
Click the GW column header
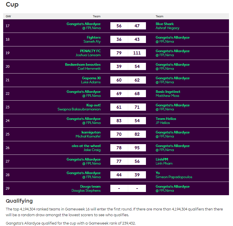[x=8, y=16]
